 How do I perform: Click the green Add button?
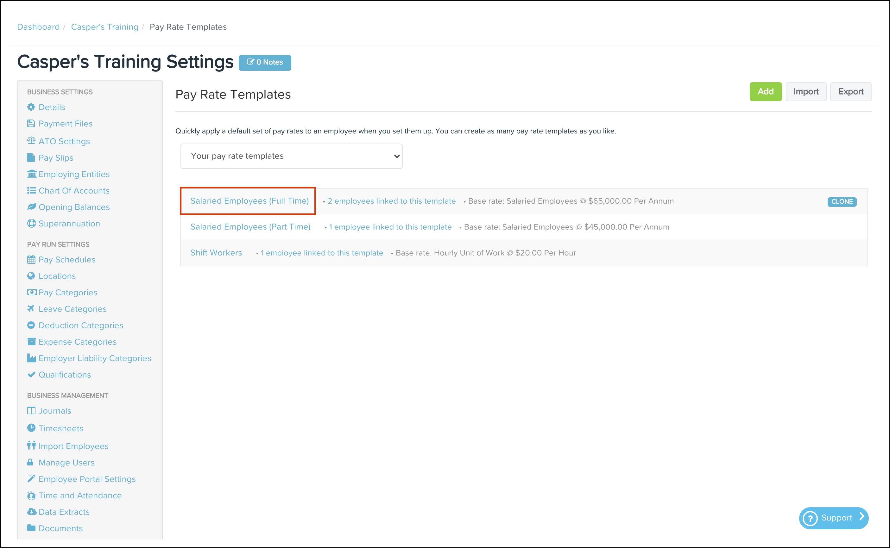(x=765, y=92)
